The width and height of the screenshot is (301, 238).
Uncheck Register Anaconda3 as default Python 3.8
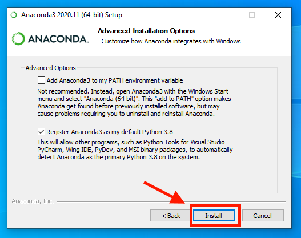tap(41, 132)
